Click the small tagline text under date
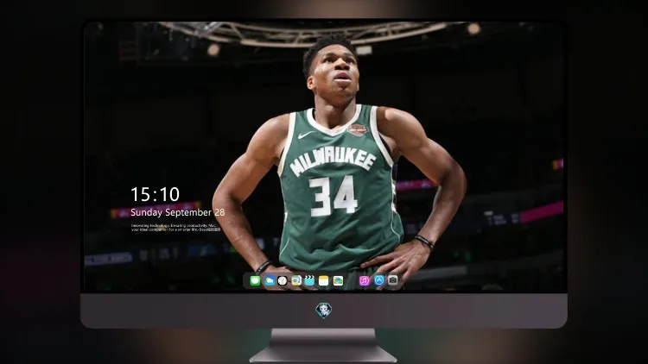The image size is (648, 364). pos(175,228)
